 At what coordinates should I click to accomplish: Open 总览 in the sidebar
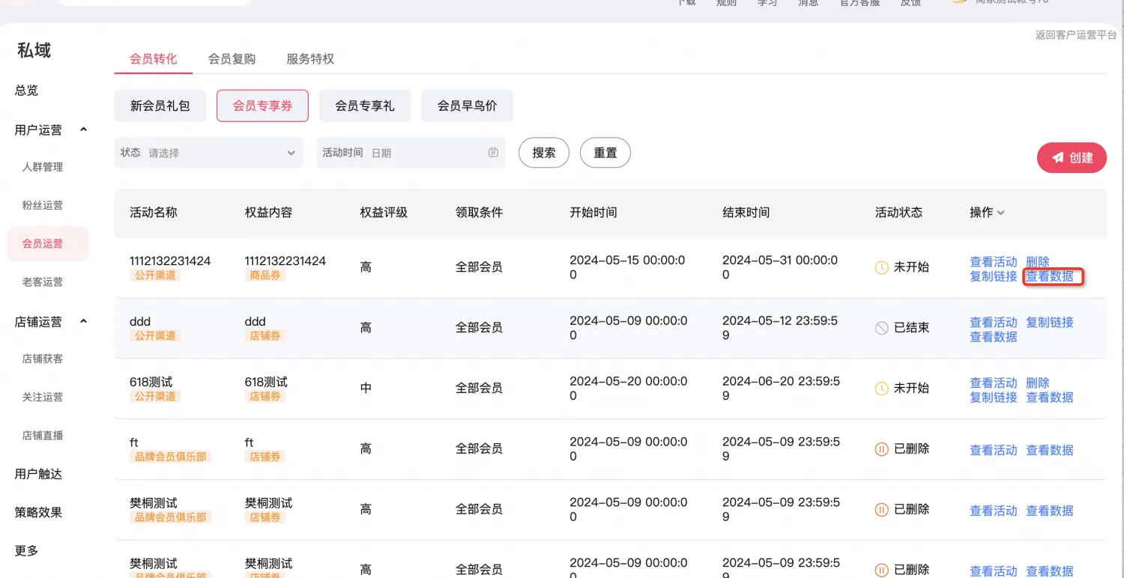[x=26, y=91]
